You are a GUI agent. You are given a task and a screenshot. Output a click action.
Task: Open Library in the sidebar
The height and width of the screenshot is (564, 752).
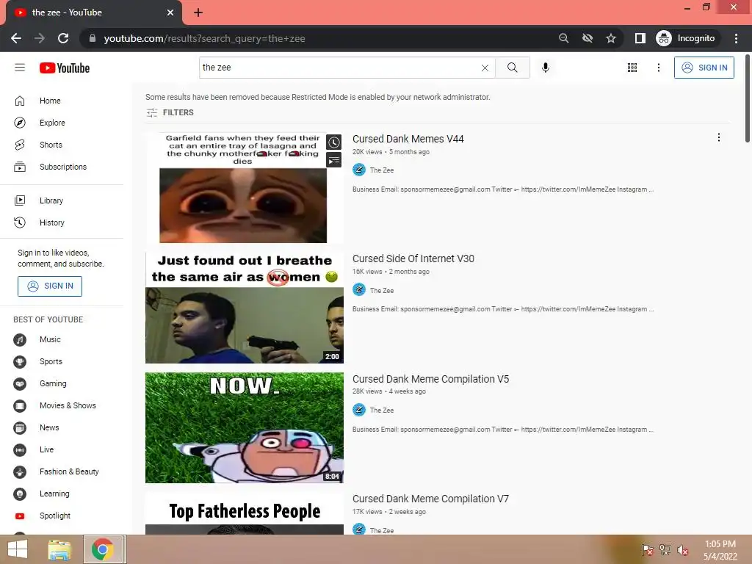tap(51, 200)
